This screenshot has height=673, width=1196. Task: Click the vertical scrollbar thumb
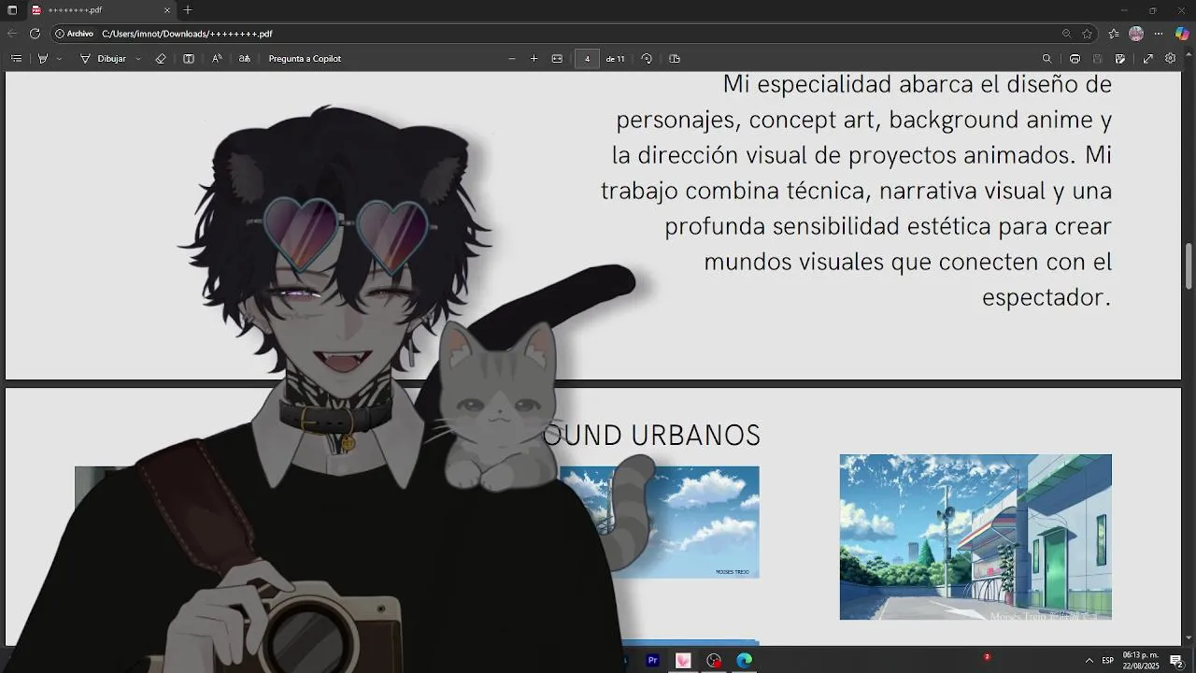click(1189, 266)
